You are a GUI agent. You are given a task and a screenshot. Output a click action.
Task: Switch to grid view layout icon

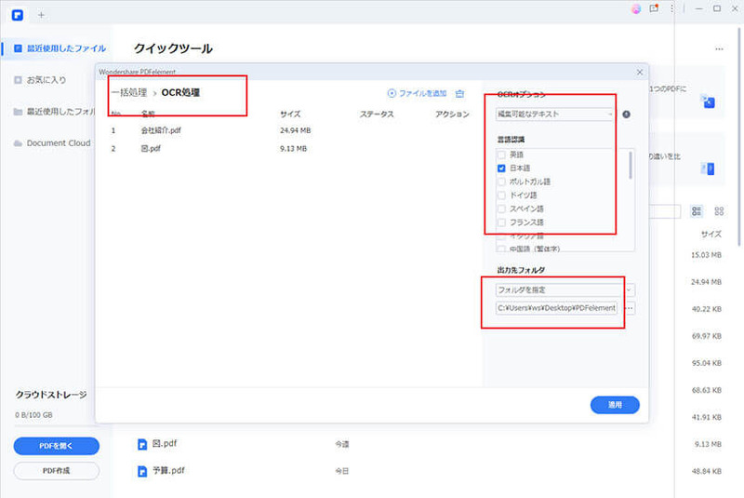pos(719,211)
